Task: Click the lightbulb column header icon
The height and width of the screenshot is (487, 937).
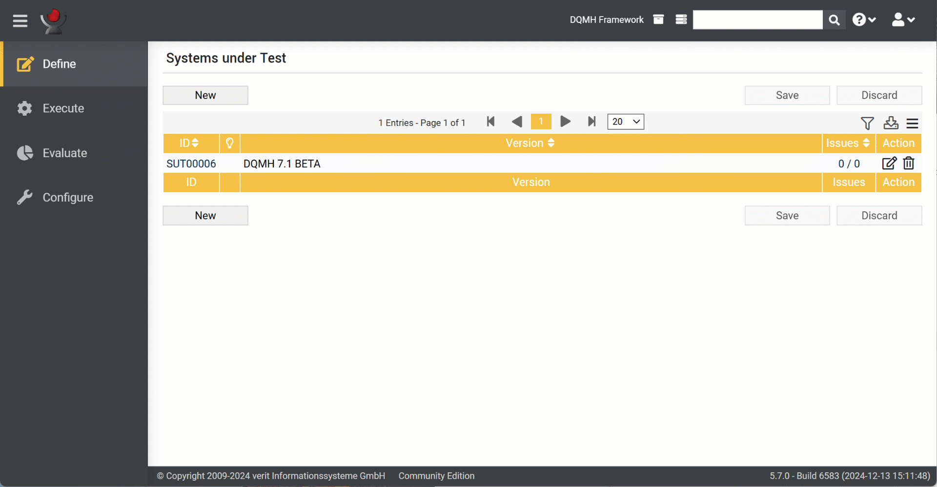Action: click(229, 143)
